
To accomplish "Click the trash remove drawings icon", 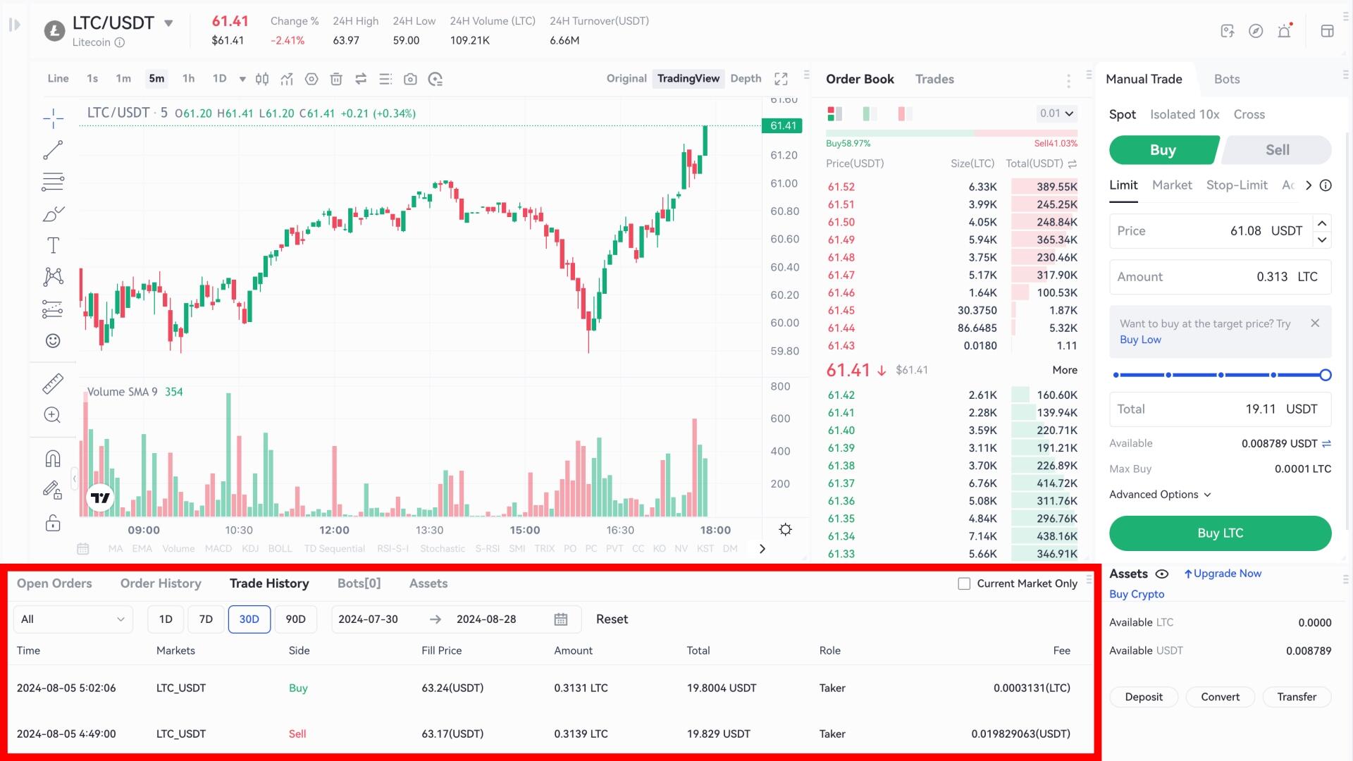I will pos(336,79).
